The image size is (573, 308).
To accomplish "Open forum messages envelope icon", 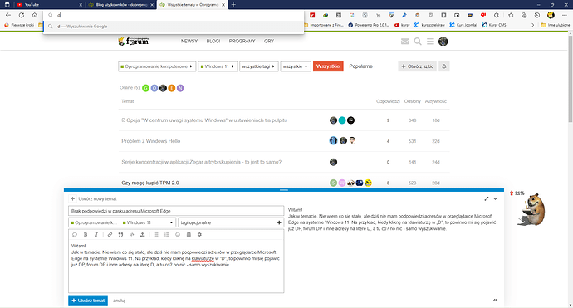I will (x=405, y=42).
